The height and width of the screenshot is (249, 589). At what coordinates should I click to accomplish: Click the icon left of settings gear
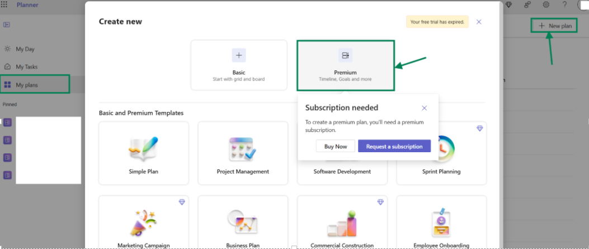pos(528,4)
